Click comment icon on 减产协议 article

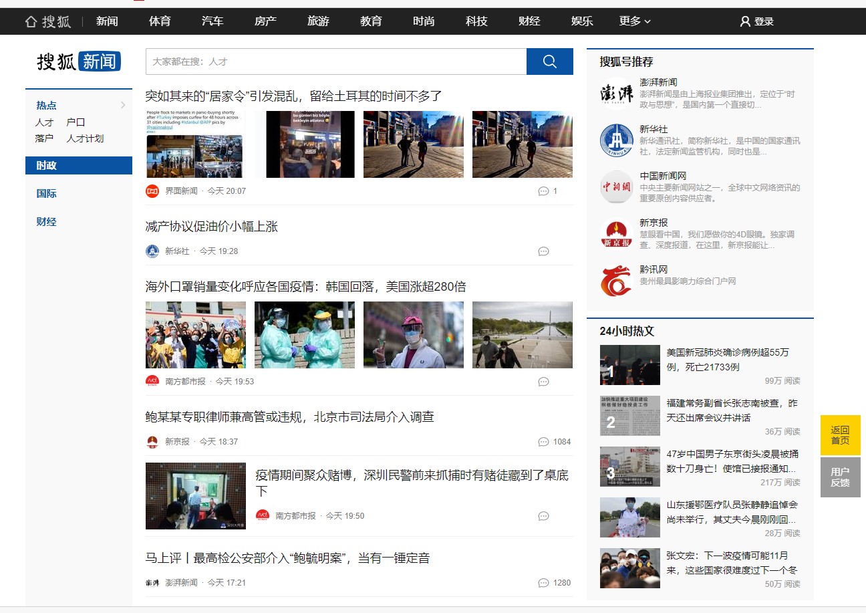click(x=543, y=251)
